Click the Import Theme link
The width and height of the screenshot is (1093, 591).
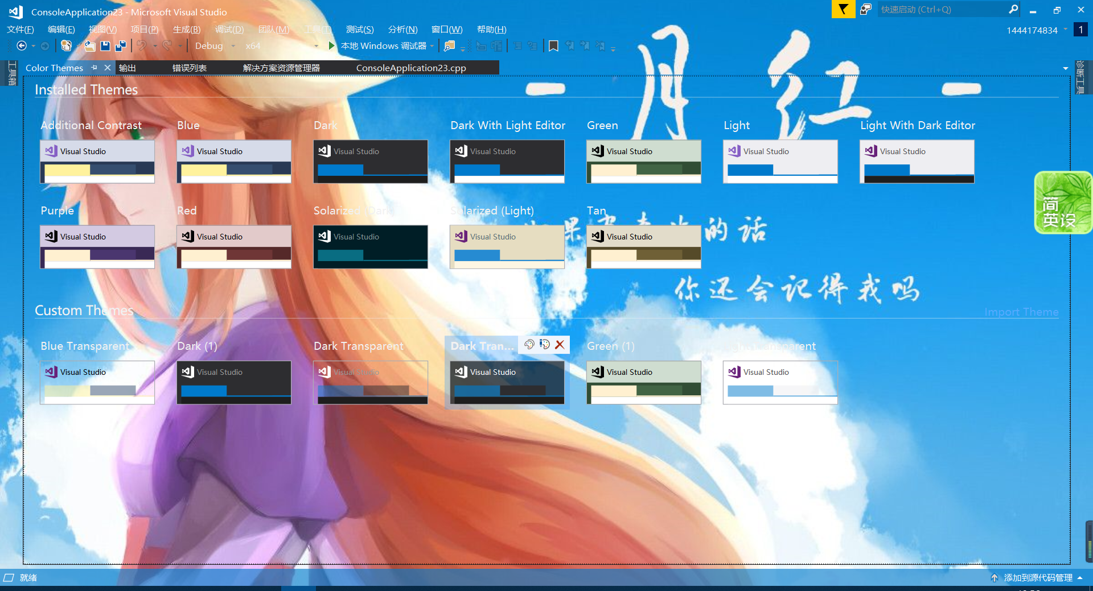point(1021,312)
